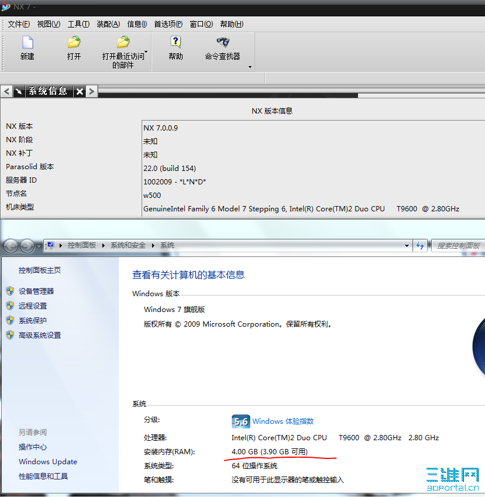
Task: Click the 搜索控制面板 search field
Action: coord(458,246)
